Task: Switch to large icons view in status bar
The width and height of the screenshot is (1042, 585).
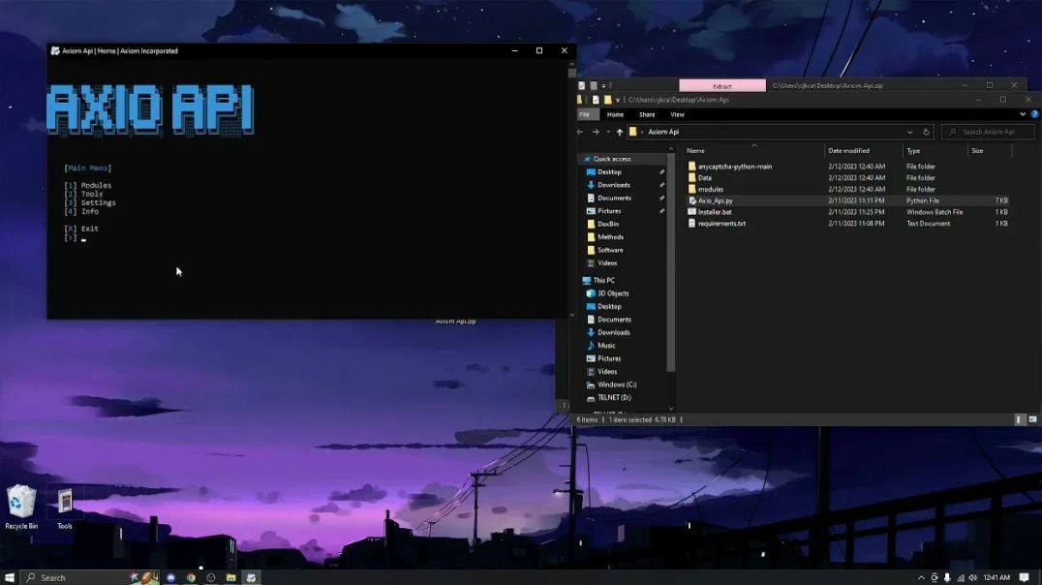Action: coord(1033,419)
